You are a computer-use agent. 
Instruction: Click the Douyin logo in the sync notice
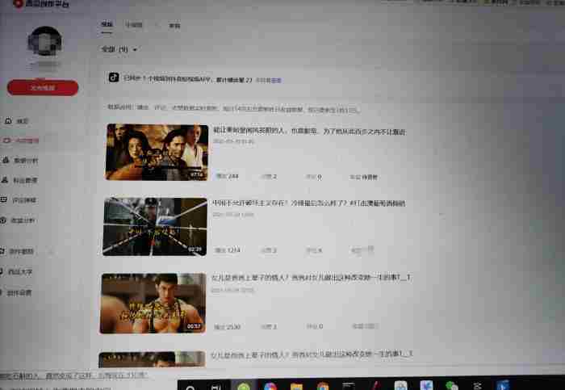pos(114,78)
